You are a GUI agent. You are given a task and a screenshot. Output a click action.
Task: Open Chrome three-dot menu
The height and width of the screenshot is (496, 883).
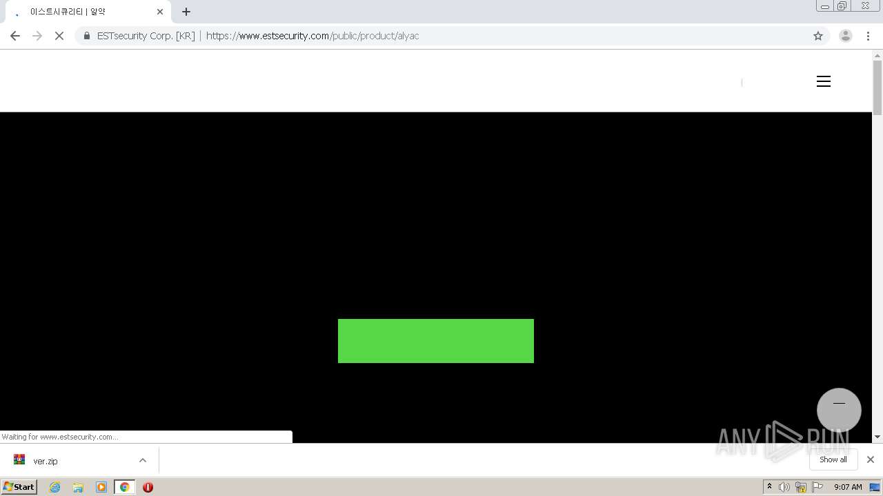click(x=869, y=36)
